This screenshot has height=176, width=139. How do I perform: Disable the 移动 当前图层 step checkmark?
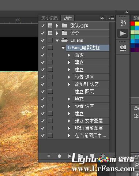[x=43, y=128]
